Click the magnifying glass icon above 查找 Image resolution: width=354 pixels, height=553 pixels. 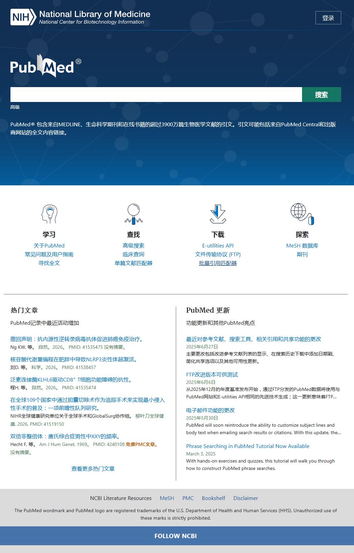click(133, 214)
